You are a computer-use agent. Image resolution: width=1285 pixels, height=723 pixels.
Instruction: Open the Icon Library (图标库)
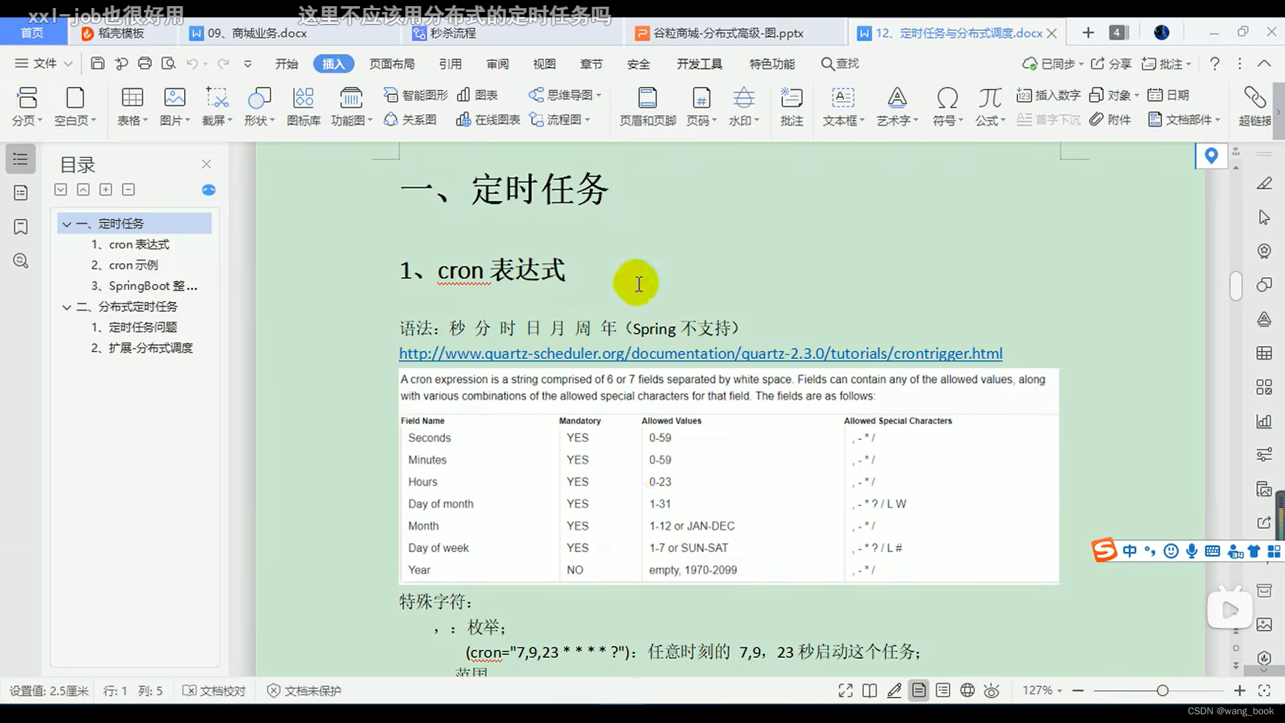tap(303, 106)
